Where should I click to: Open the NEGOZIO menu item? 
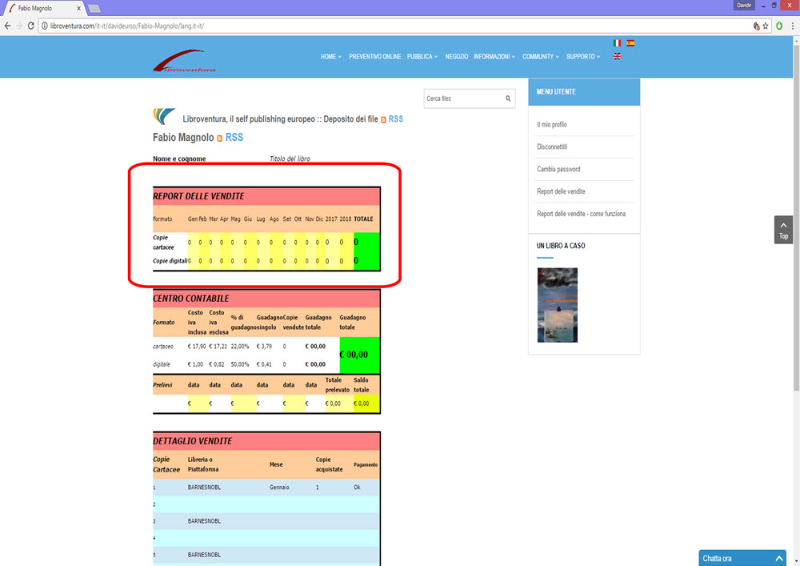457,57
